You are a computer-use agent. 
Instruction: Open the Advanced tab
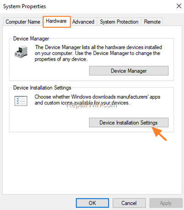(x=83, y=22)
